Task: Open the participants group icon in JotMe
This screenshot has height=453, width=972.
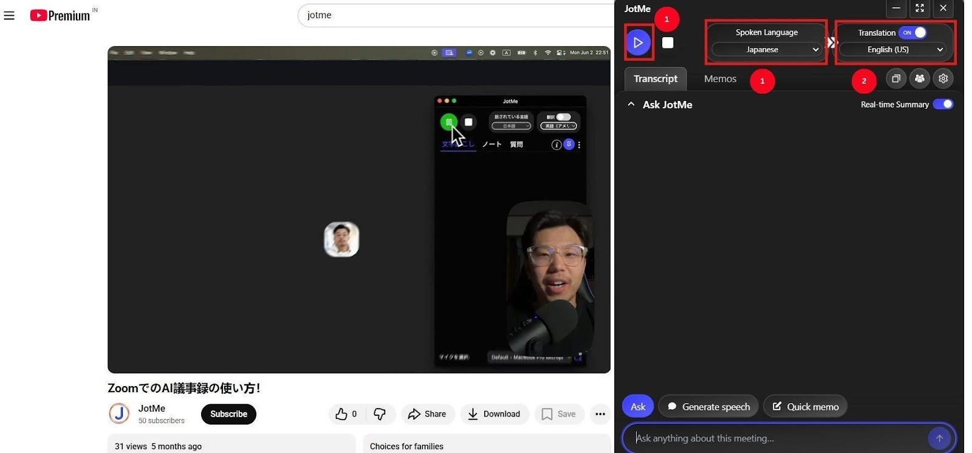Action: click(920, 78)
